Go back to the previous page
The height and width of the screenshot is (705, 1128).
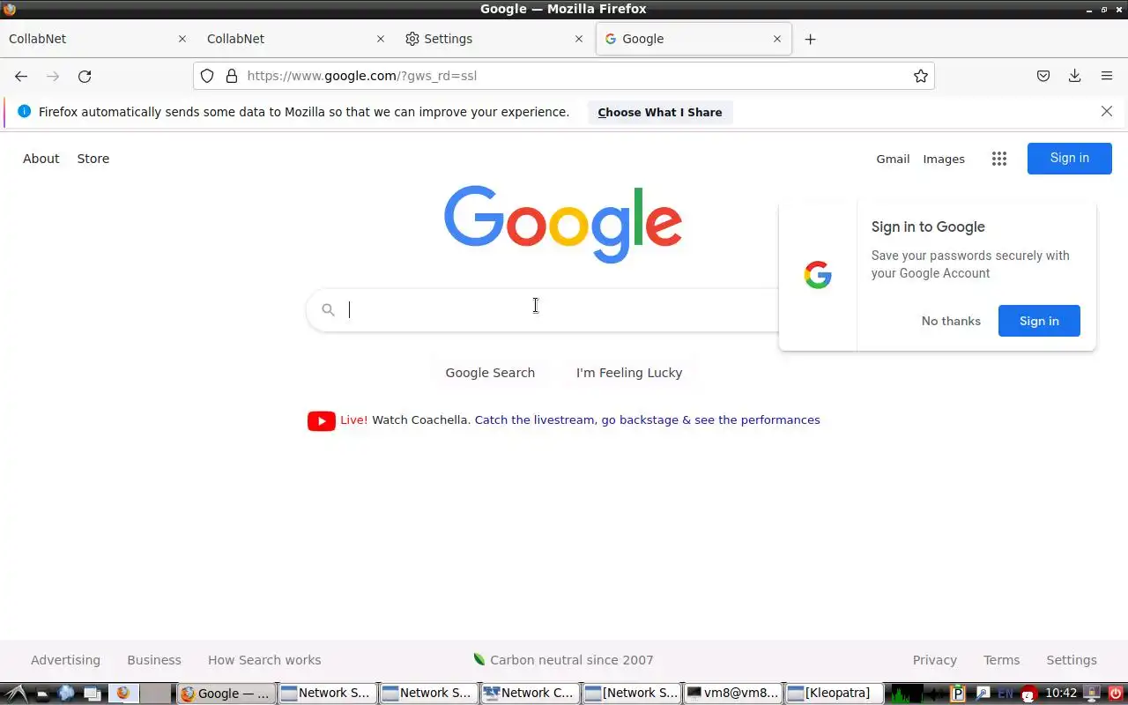[x=21, y=76]
